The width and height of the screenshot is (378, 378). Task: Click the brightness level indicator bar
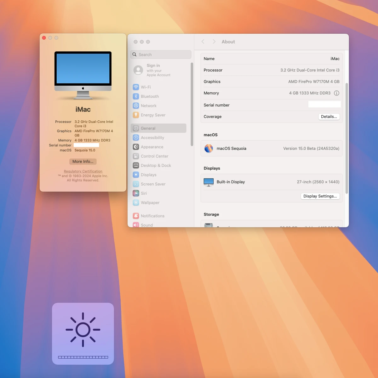point(83,357)
